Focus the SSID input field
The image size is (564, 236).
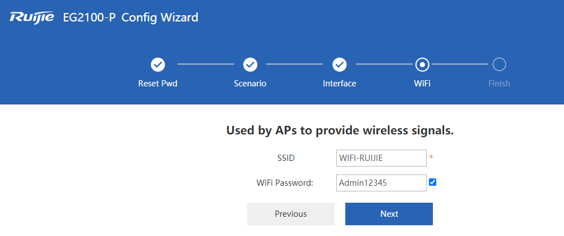[x=381, y=158]
